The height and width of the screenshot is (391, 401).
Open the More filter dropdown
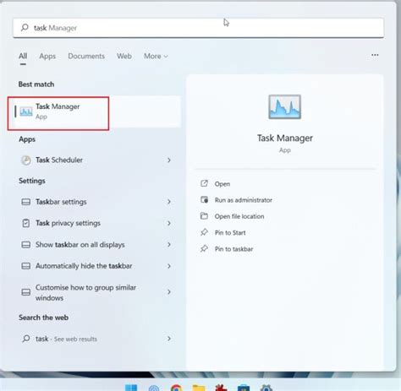click(156, 57)
